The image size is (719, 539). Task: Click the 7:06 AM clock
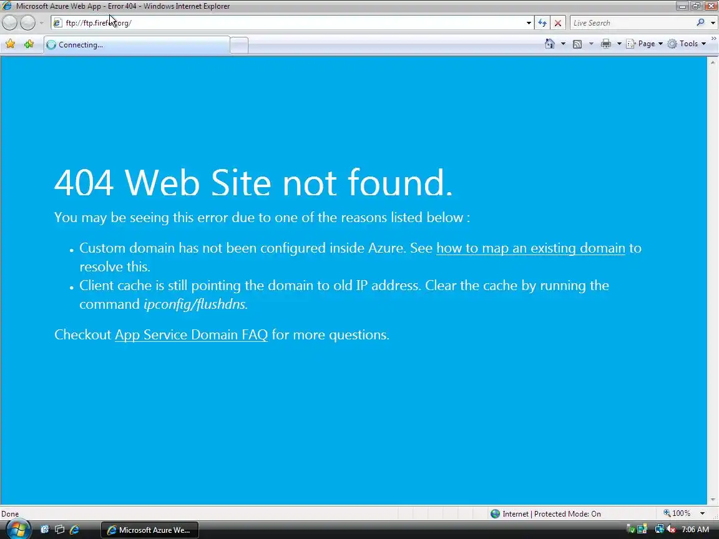(x=695, y=530)
